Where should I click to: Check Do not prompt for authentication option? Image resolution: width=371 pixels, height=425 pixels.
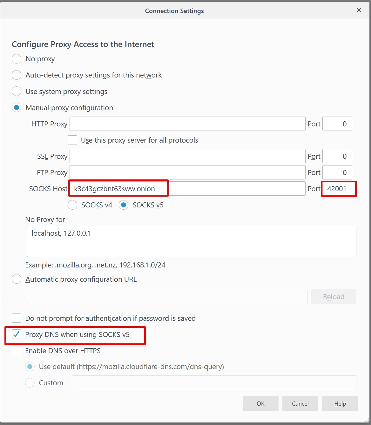pos(17,318)
